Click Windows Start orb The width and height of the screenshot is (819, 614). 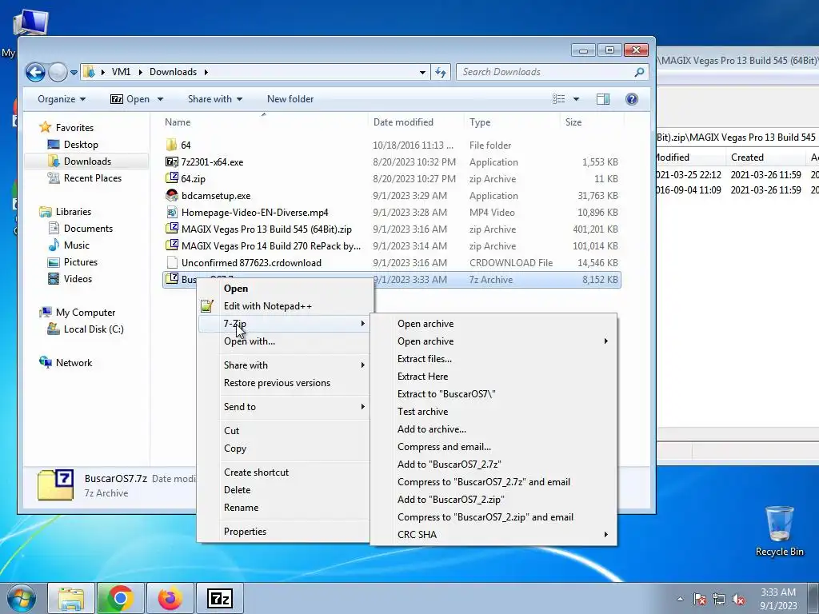pyautogui.click(x=22, y=598)
